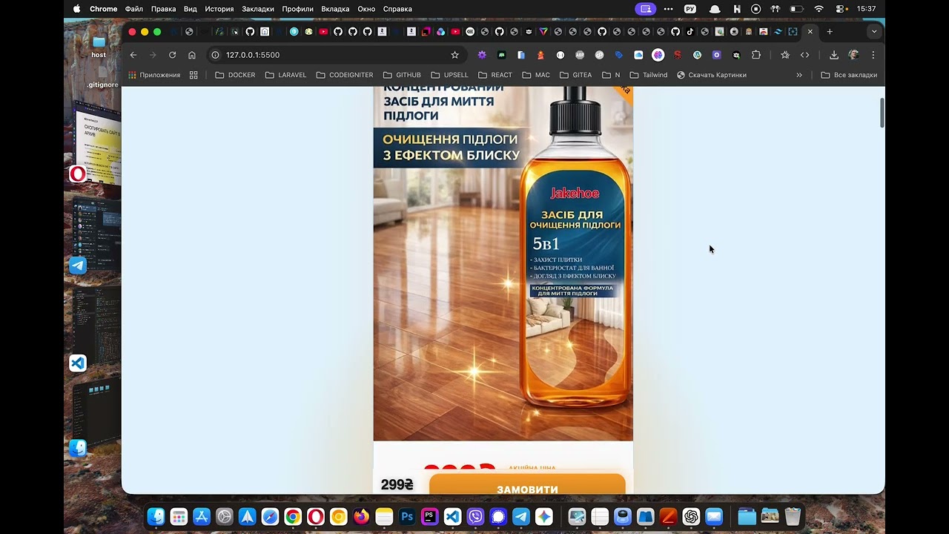Image resolution: width=949 pixels, height=534 pixels.
Task: Show hidden bookmarks with the double chevron
Action: tap(799, 75)
